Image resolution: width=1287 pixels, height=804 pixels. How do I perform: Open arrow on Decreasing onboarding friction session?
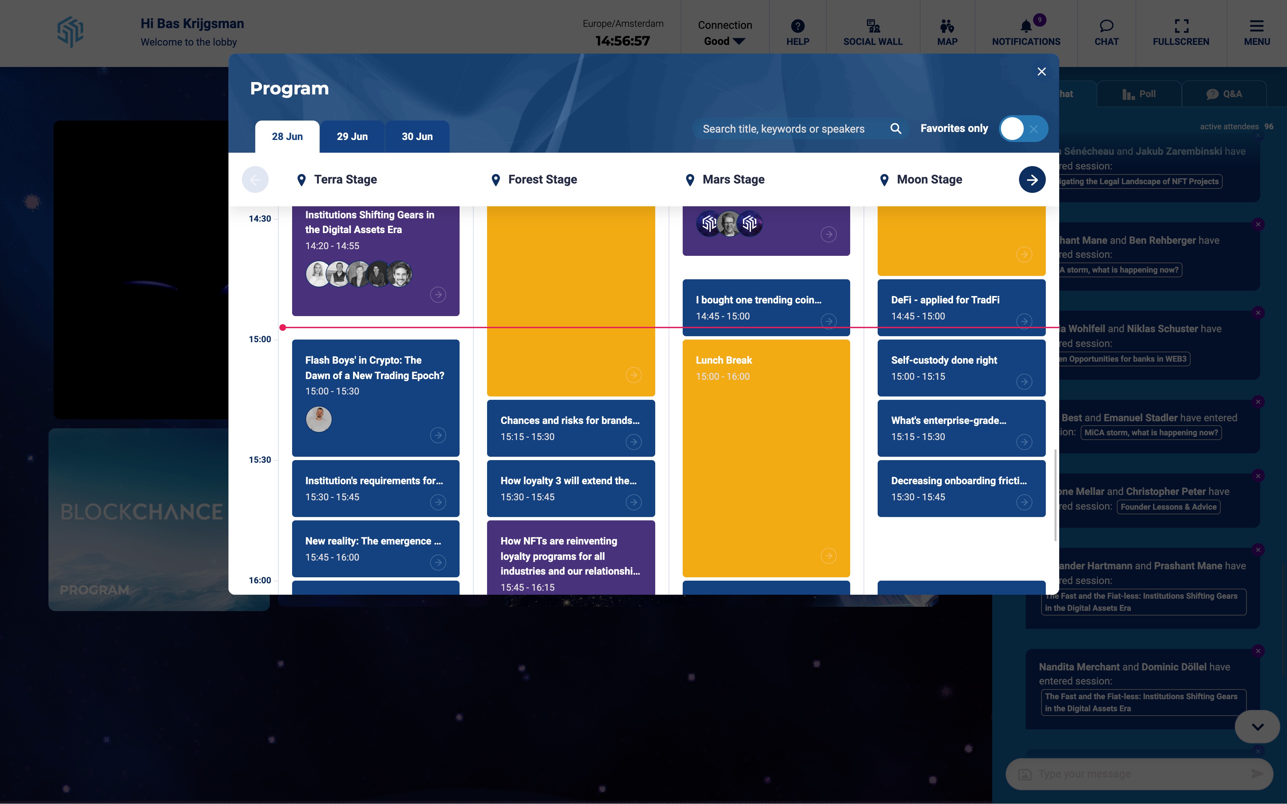pyautogui.click(x=1024, y=502)
